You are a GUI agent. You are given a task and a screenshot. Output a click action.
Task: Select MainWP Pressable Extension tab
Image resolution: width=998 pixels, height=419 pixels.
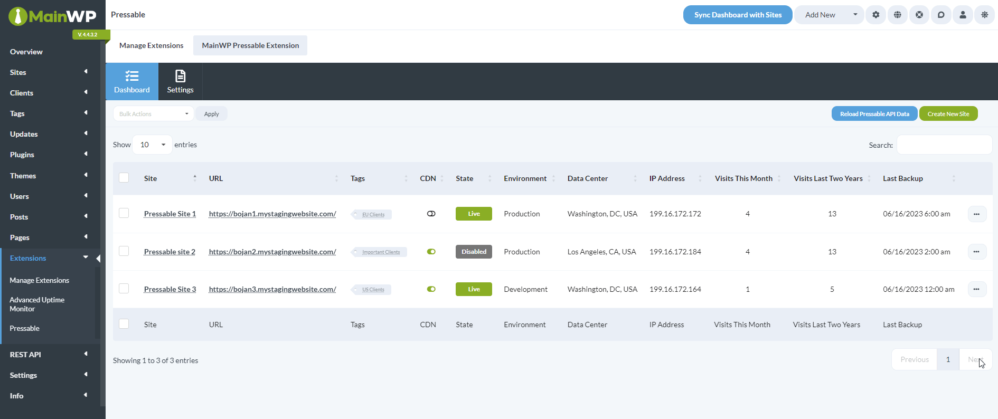(250, 45)
